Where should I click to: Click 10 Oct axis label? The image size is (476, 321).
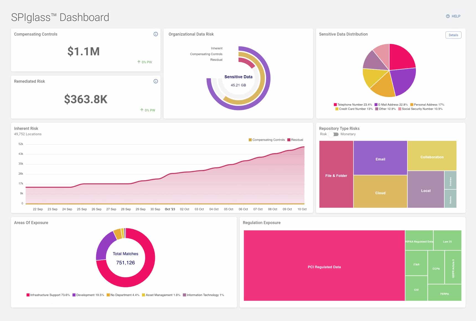point(302,209)
